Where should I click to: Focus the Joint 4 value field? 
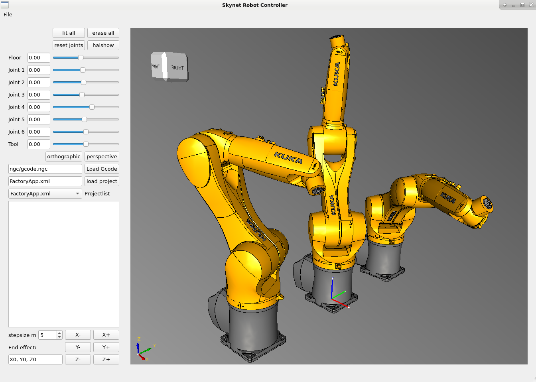click(x=39, y=107)
